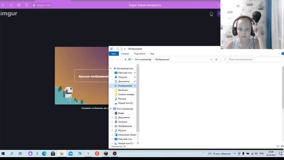Go back in Explorer navigation
This screenshot has height=160, width=284.
click(x=112, y=60)
